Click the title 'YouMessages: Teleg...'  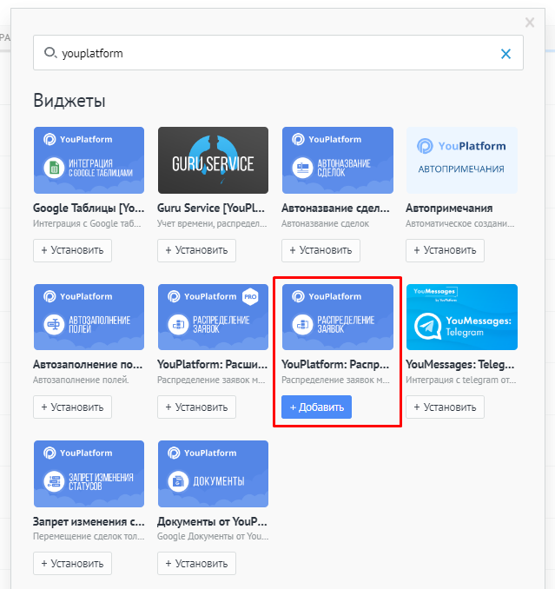click(460, 365)
